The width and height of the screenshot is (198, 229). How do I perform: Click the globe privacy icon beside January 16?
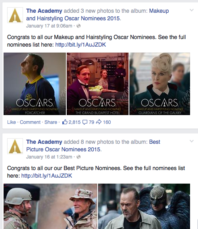point(79,157)
